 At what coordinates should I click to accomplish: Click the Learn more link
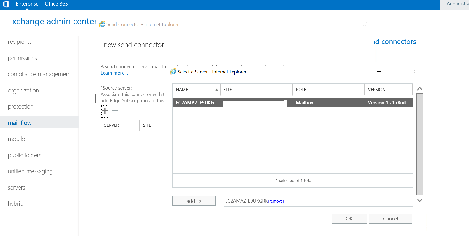point(114,73)
